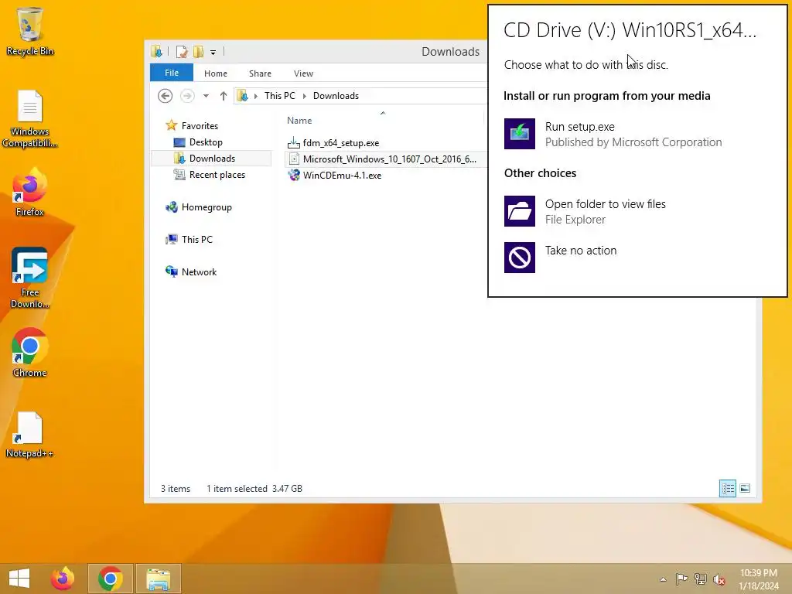Select Recent places in the navigation pane
Viewport: 792px width, 594px height.
coord(217,174)
